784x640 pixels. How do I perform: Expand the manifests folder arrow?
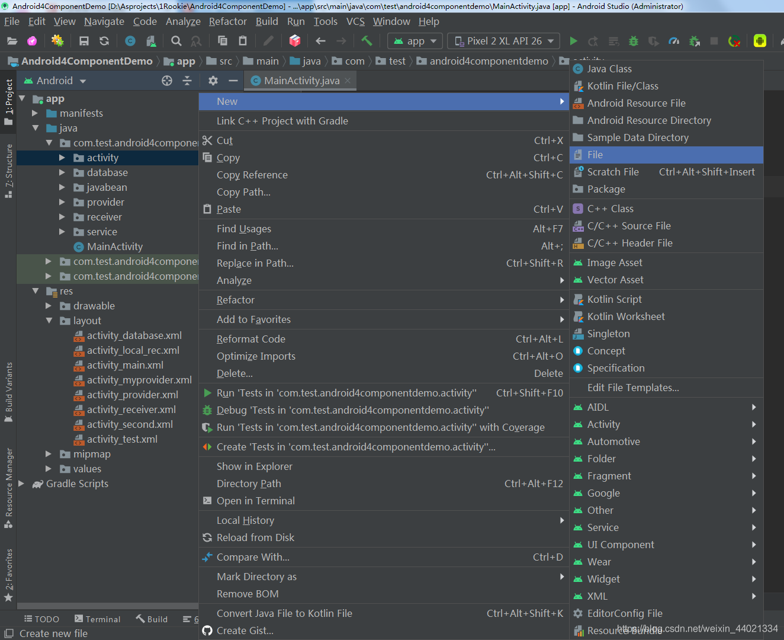35,113
